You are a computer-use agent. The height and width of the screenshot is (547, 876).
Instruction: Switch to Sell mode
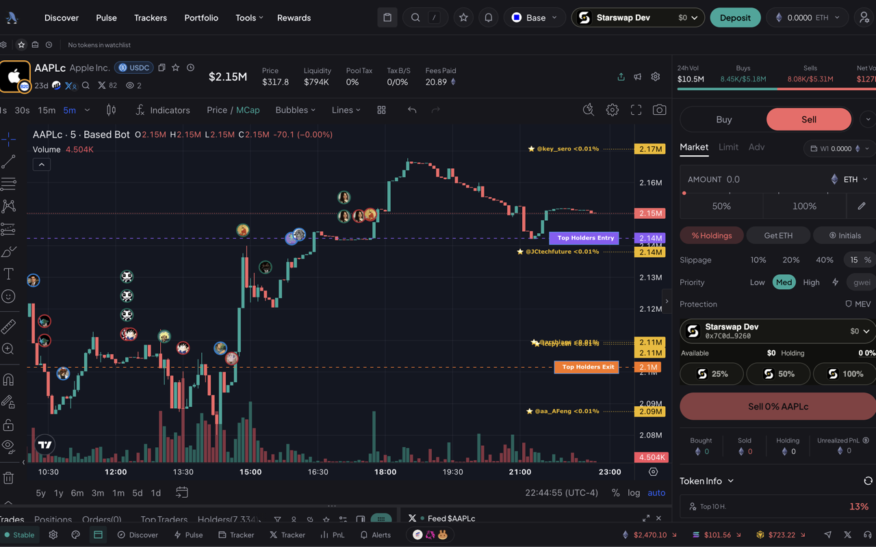[809, 120]
